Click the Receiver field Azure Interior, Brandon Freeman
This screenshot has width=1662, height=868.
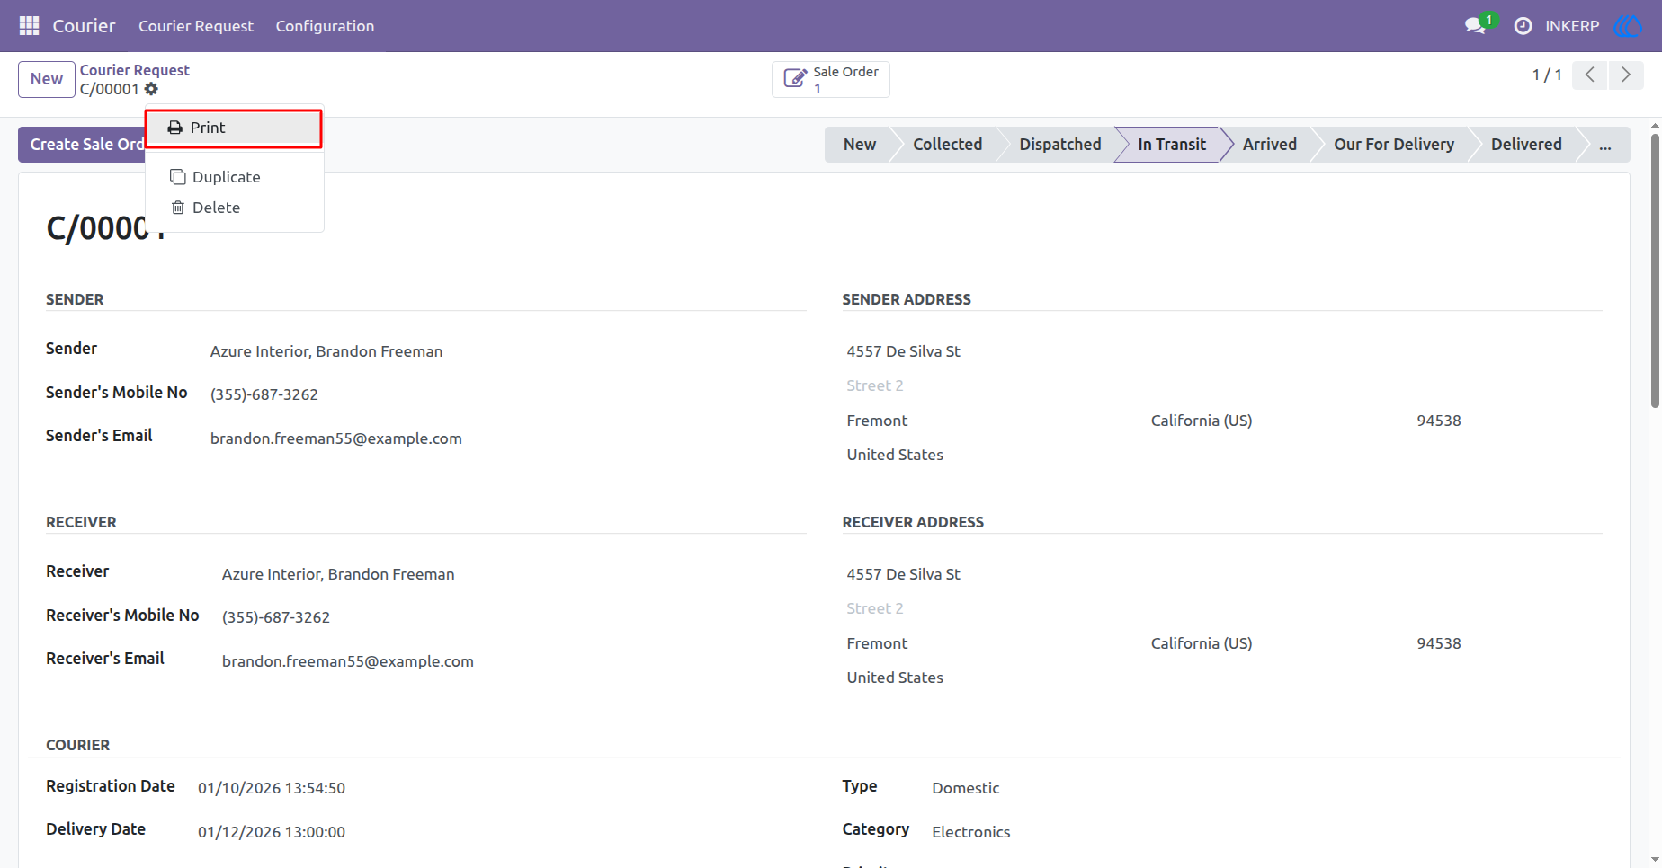(338, 574)
